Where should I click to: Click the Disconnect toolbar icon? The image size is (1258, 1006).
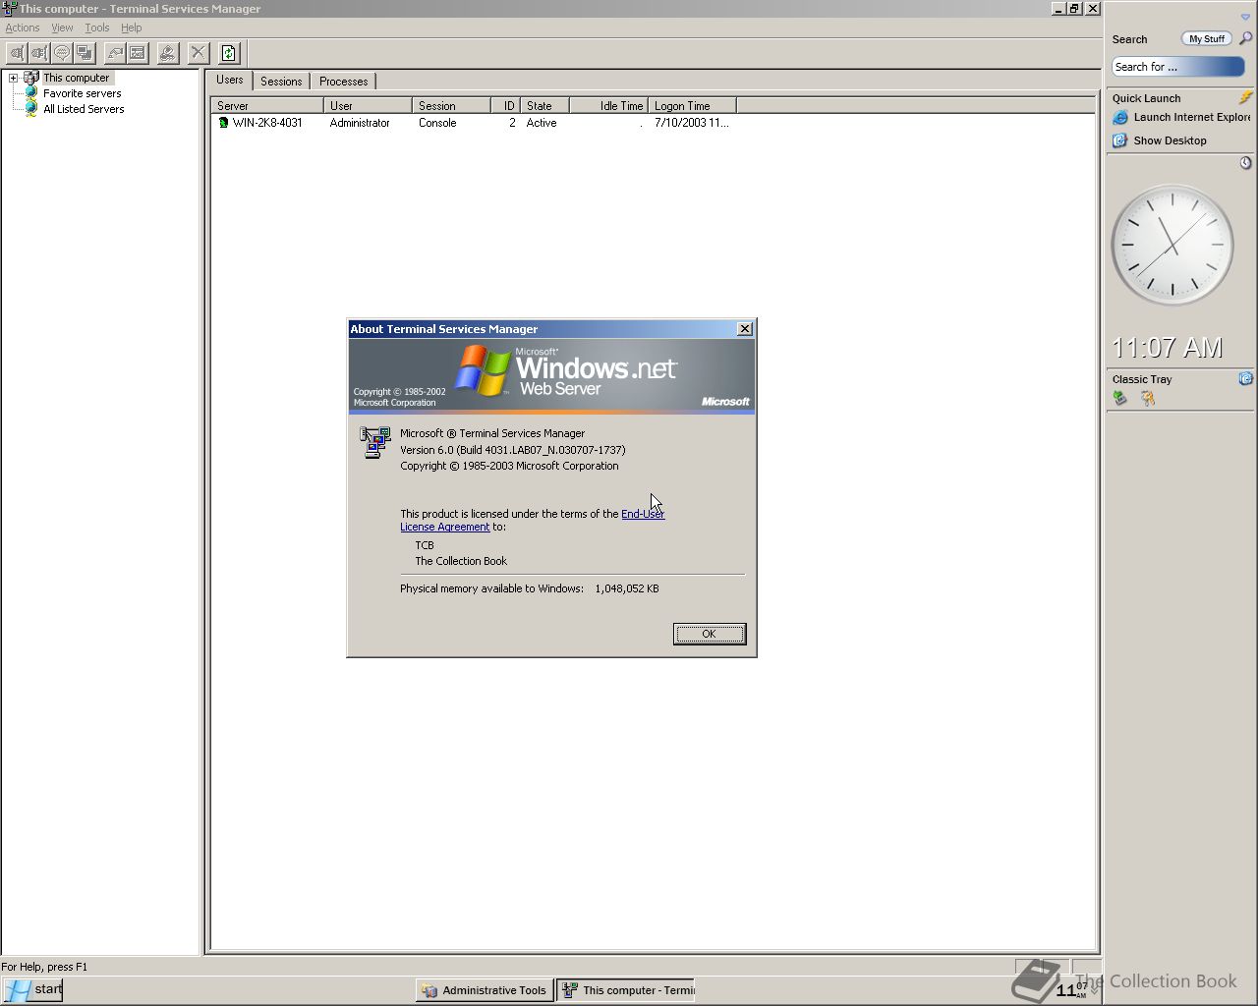(39, 53)
